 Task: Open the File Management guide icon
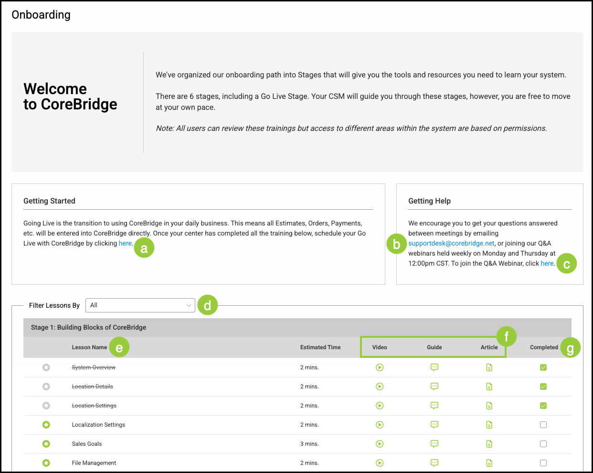pos(434,463)
